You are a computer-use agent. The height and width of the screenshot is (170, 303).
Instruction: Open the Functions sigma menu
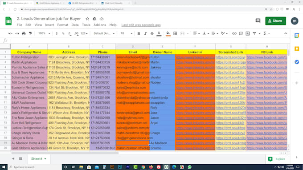266,33
